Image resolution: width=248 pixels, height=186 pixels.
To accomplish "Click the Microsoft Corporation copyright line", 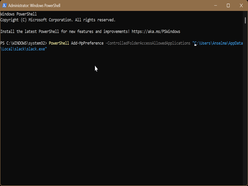I will [58, 20].
